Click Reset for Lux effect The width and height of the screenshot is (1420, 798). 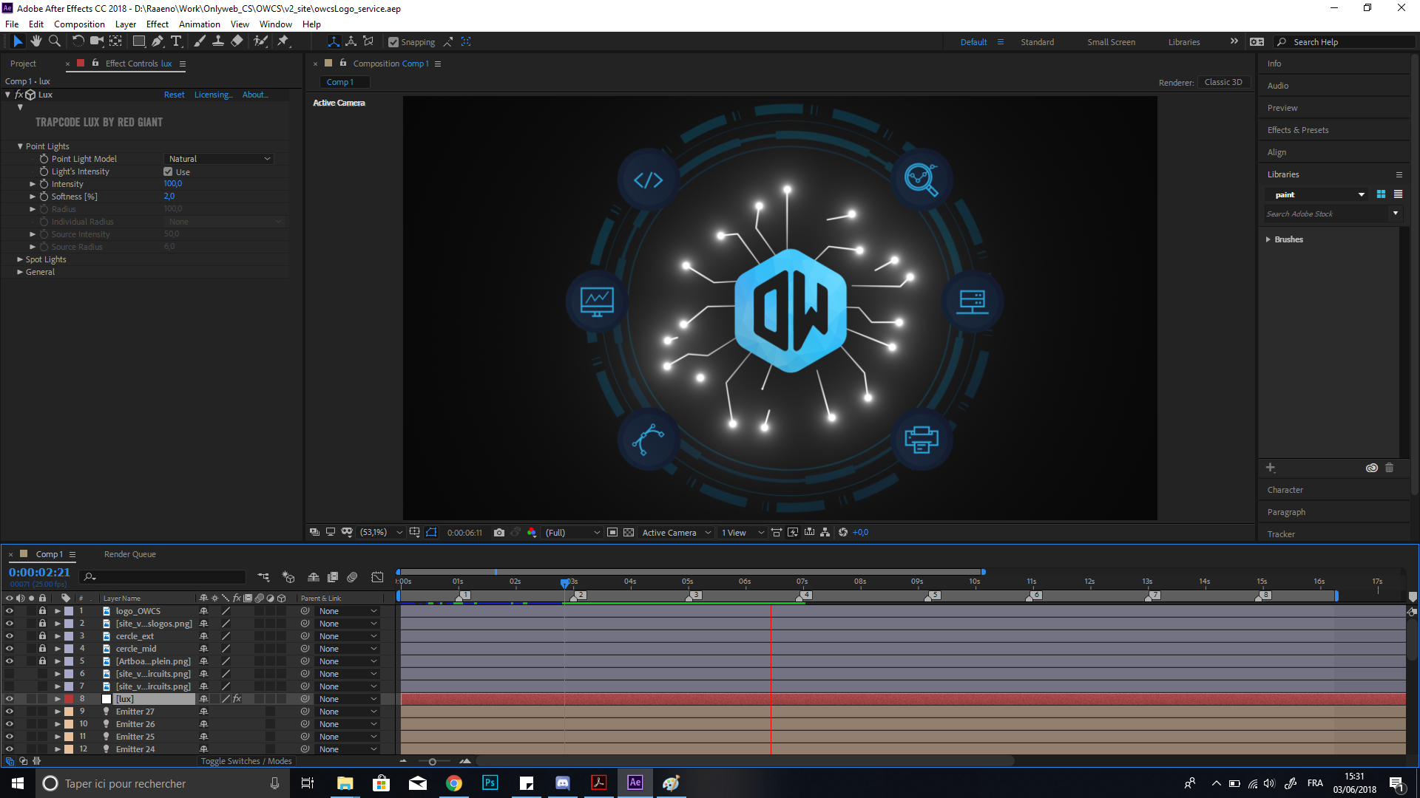tap(174, 95)
